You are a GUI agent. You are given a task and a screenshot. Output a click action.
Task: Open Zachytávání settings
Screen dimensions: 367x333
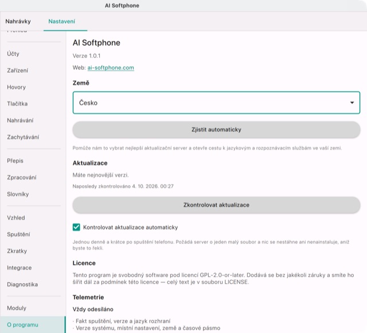click(x=23, y=137)
